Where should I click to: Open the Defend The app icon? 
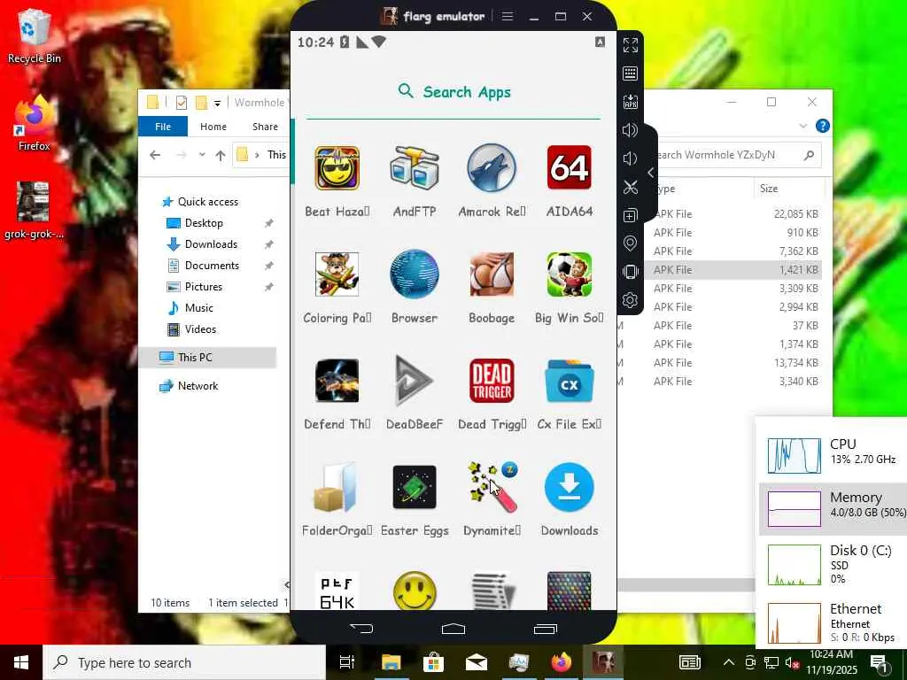(x=337, y=381)
